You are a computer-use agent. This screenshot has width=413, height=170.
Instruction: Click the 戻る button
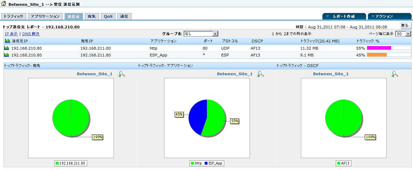click(406, 26)
